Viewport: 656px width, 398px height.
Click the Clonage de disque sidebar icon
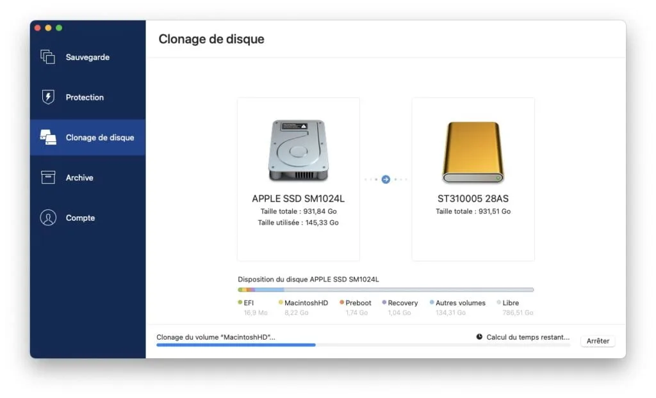click(47, 137)
